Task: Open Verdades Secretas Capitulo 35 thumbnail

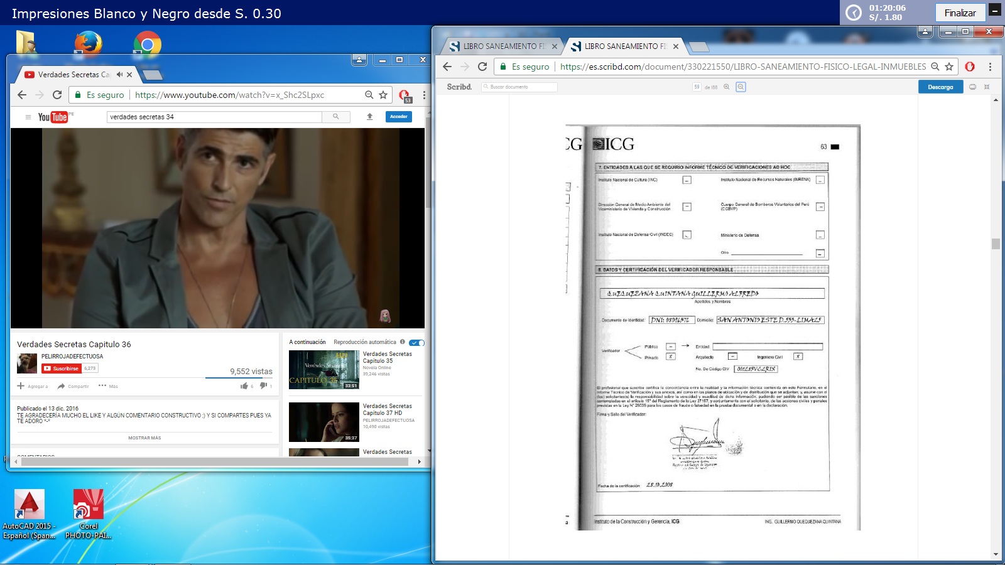Action: pyautogui.click(x=323, y=370)
